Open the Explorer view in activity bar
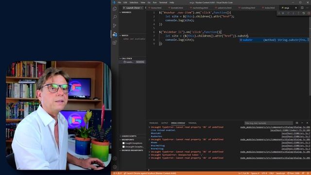This screenshot has height=175, width=311. (x=115, y=9)
